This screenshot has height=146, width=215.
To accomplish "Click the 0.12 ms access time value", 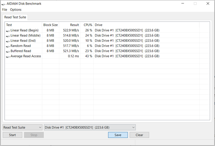I will coord(73,56).
